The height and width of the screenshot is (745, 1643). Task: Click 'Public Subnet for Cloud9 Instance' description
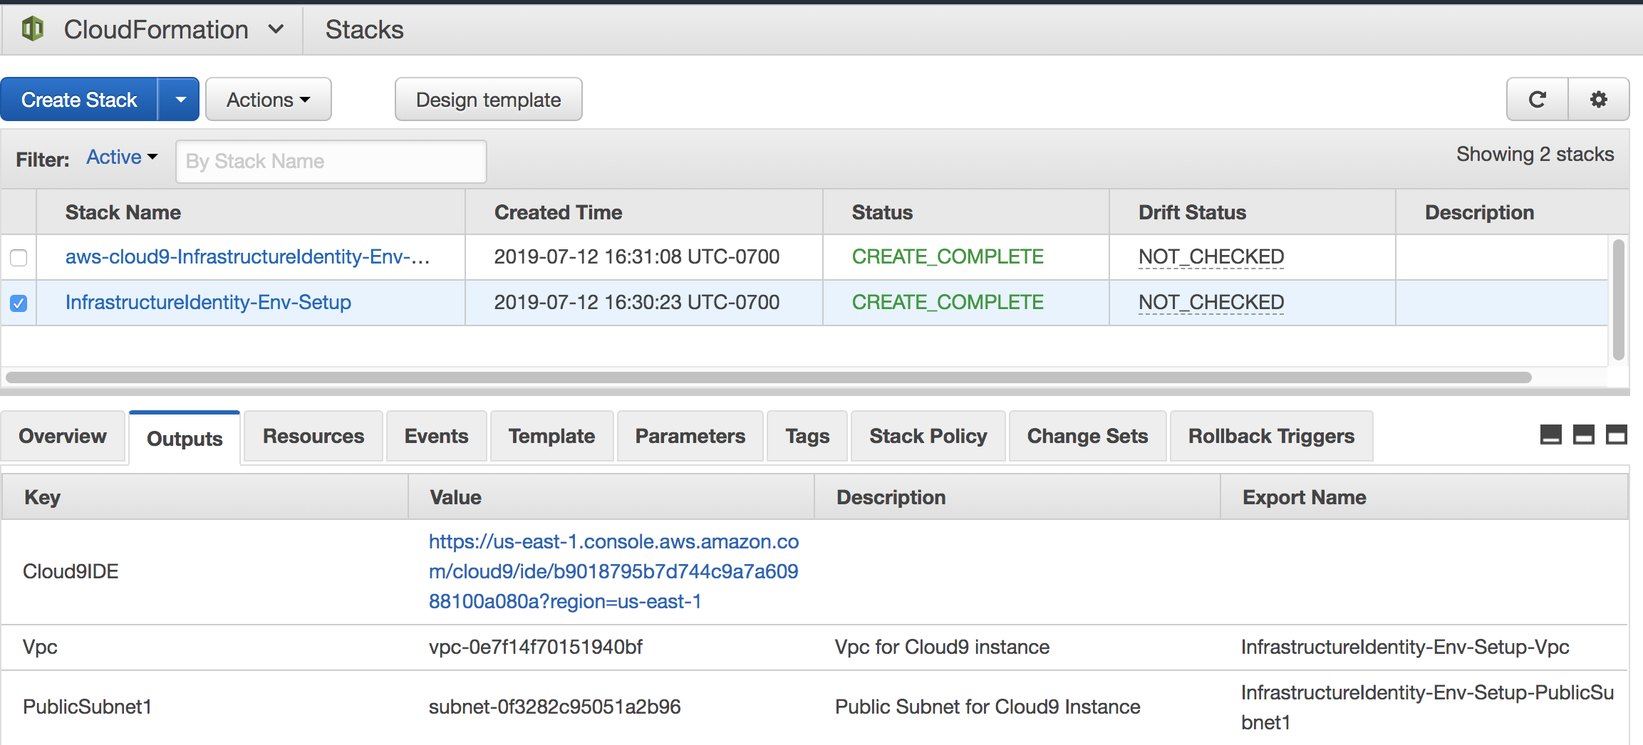point(988,707)
